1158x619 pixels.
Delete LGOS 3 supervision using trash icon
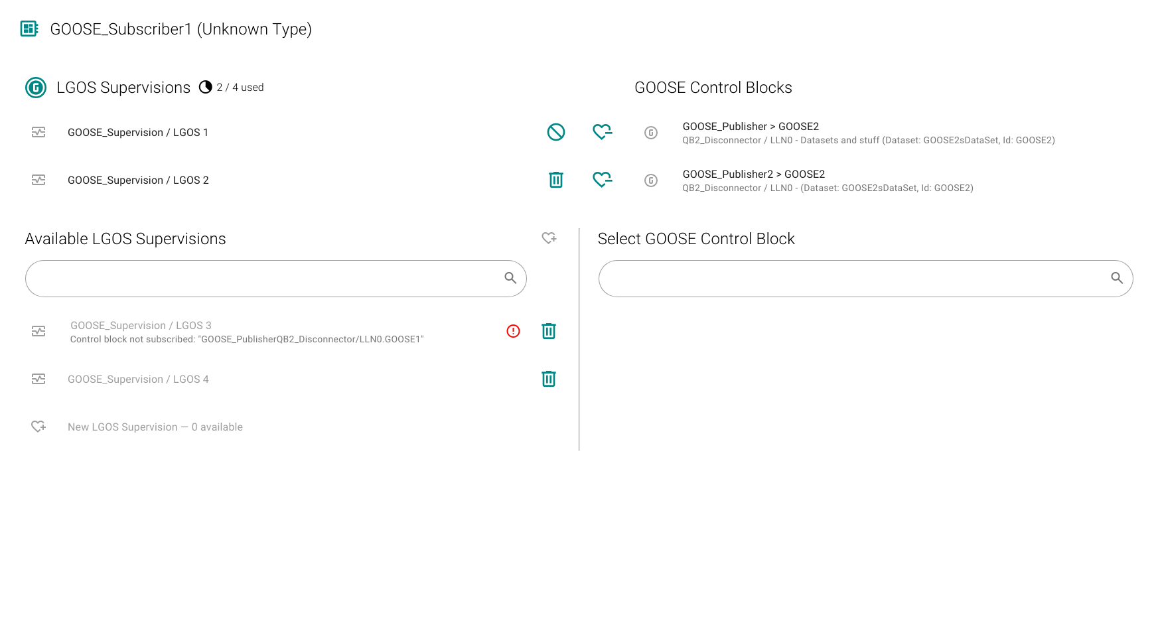549,331
